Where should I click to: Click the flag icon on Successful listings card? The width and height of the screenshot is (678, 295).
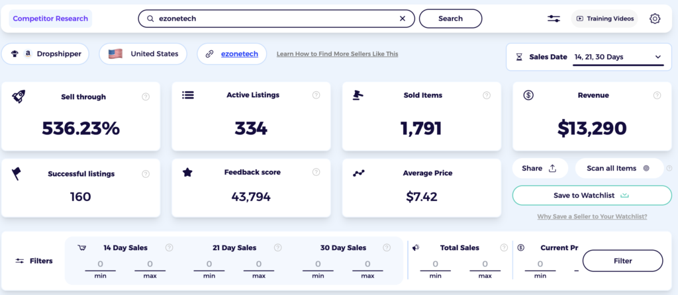[x=17, y=174]
